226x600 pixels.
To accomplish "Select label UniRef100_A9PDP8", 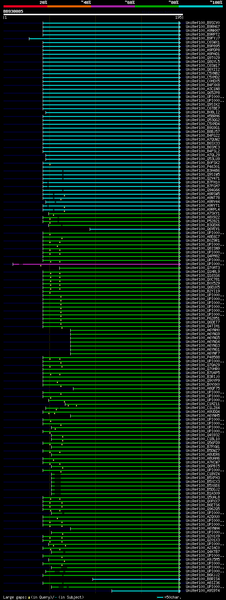I will coord(203,50).
